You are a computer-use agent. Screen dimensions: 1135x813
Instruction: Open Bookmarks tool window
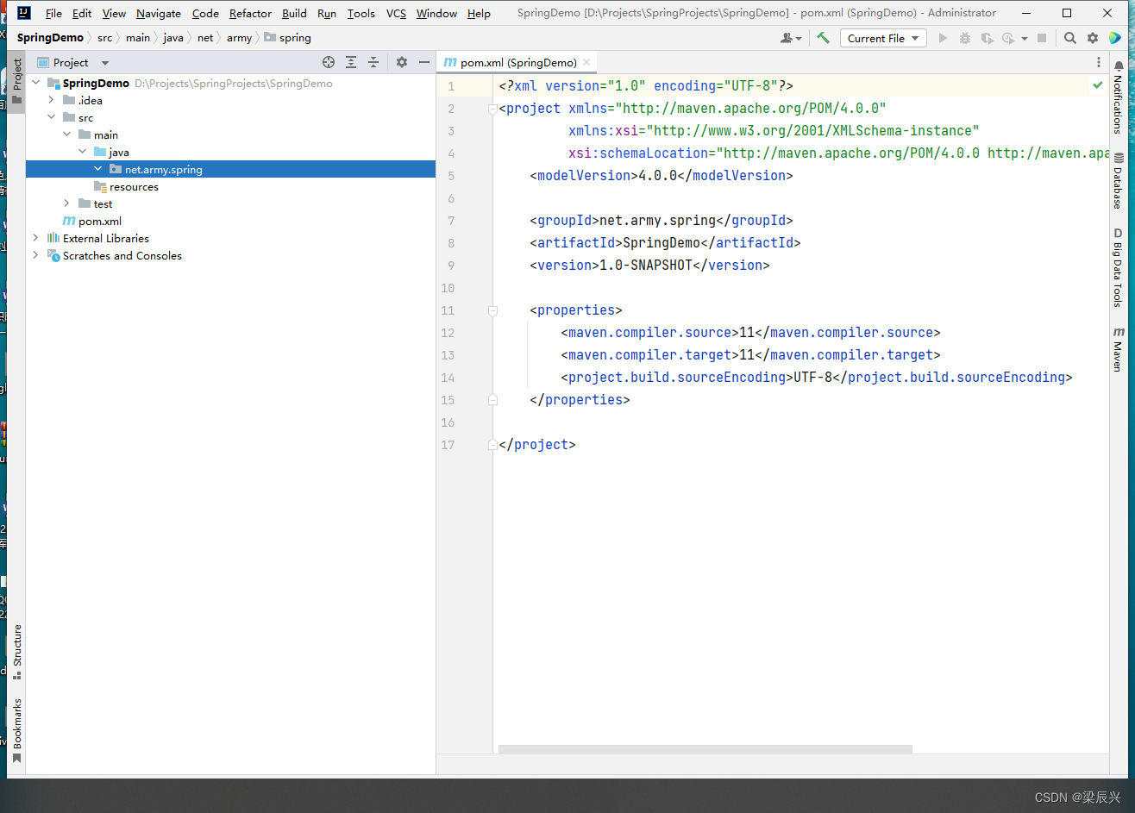point(16,731)
